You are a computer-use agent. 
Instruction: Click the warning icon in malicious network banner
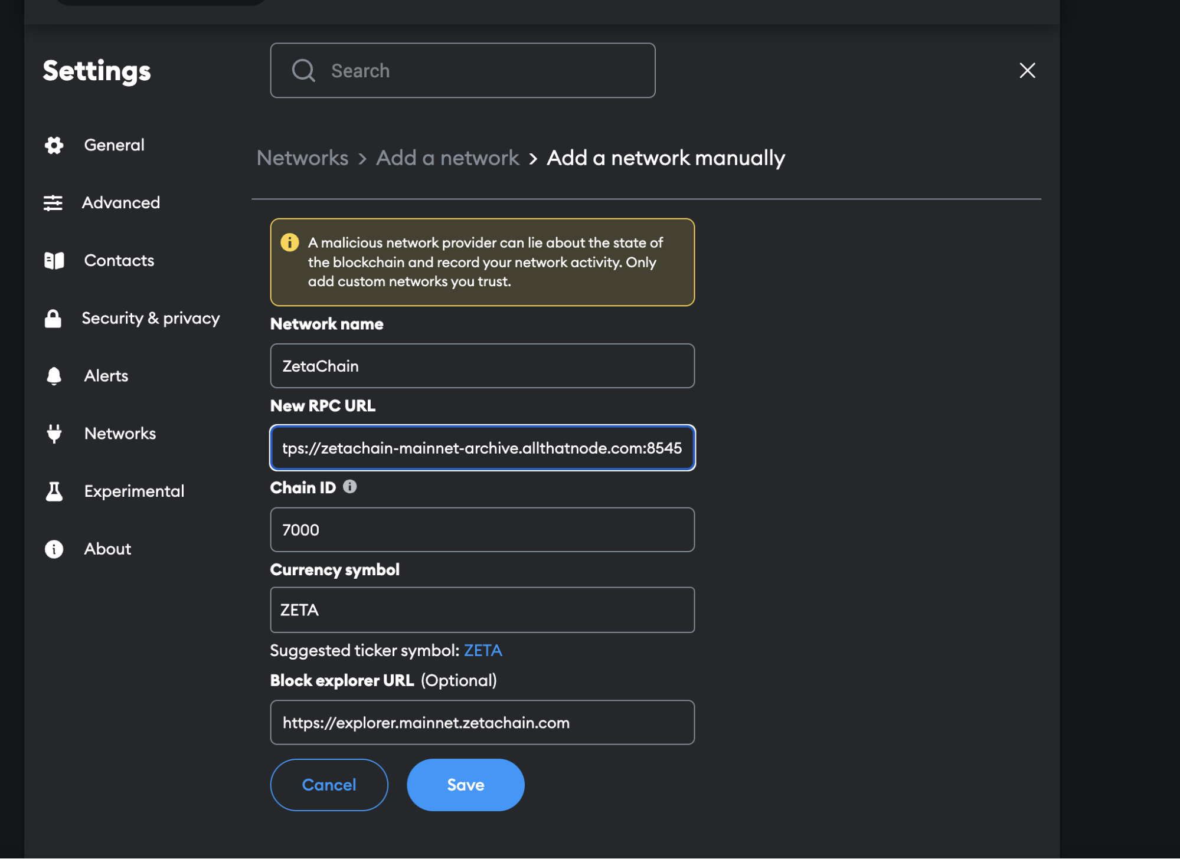coord(290,242)
